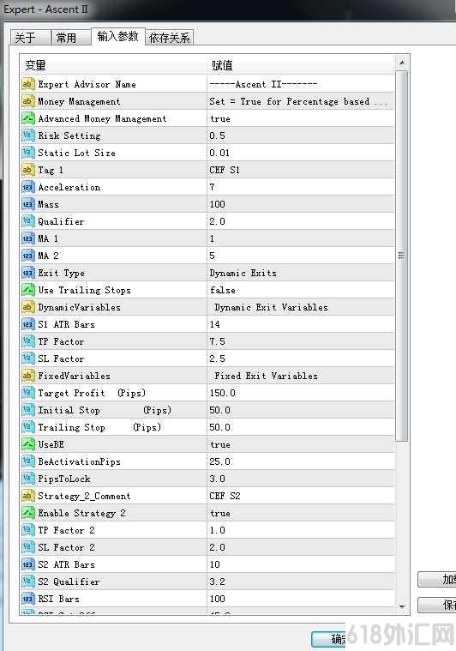Select the boolean icon next to Advanced Money Management

(x=27, y=118)
